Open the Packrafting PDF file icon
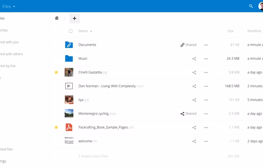The height and width of the screenshot is (167, 263). tap(69, 127)
